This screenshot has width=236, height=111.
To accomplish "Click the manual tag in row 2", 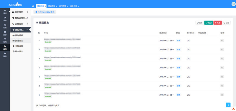I will (48, 87).
